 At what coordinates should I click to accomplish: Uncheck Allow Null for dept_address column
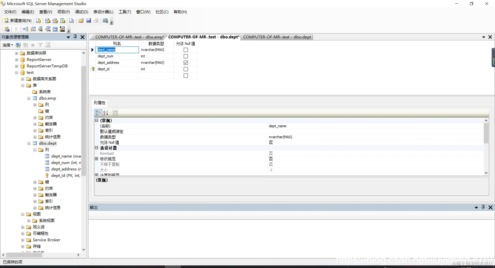(186, 63)
